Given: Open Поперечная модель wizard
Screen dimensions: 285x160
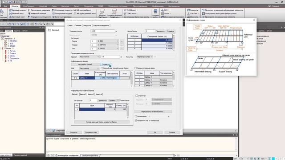Looking at the screenshot, I should [62, 13].
